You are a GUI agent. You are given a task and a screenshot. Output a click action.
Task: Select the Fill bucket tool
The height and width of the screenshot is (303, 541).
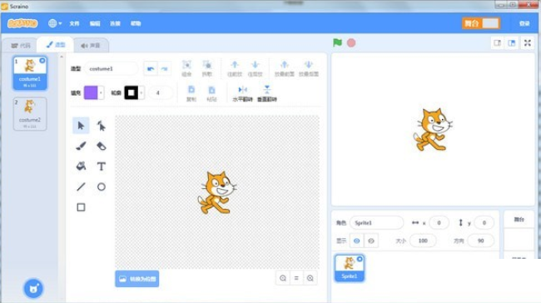(81, 166)
